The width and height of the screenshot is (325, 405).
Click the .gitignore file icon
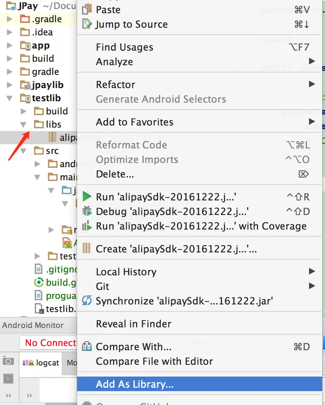tap(39, 269)
